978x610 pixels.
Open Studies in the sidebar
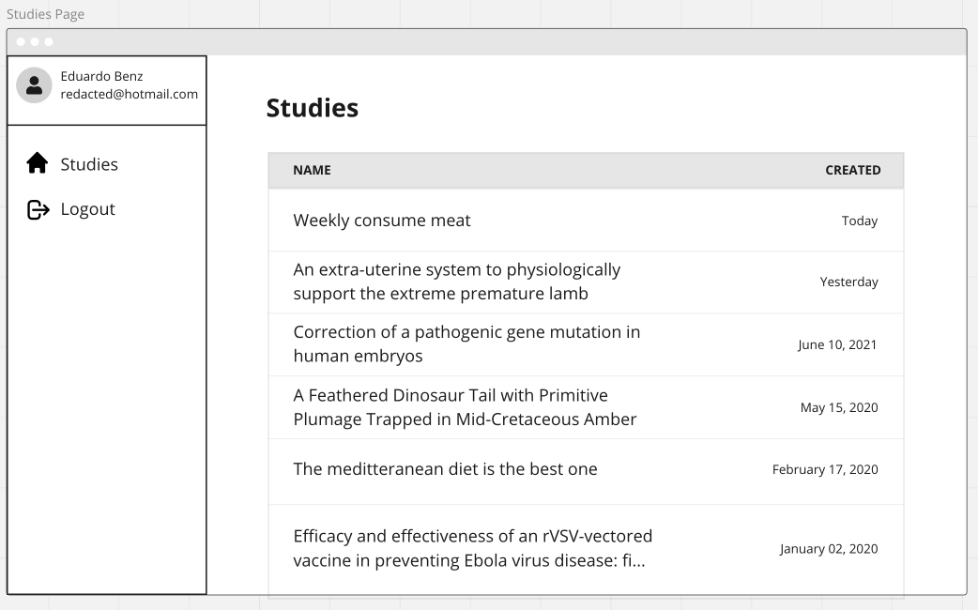pos(89,164)
